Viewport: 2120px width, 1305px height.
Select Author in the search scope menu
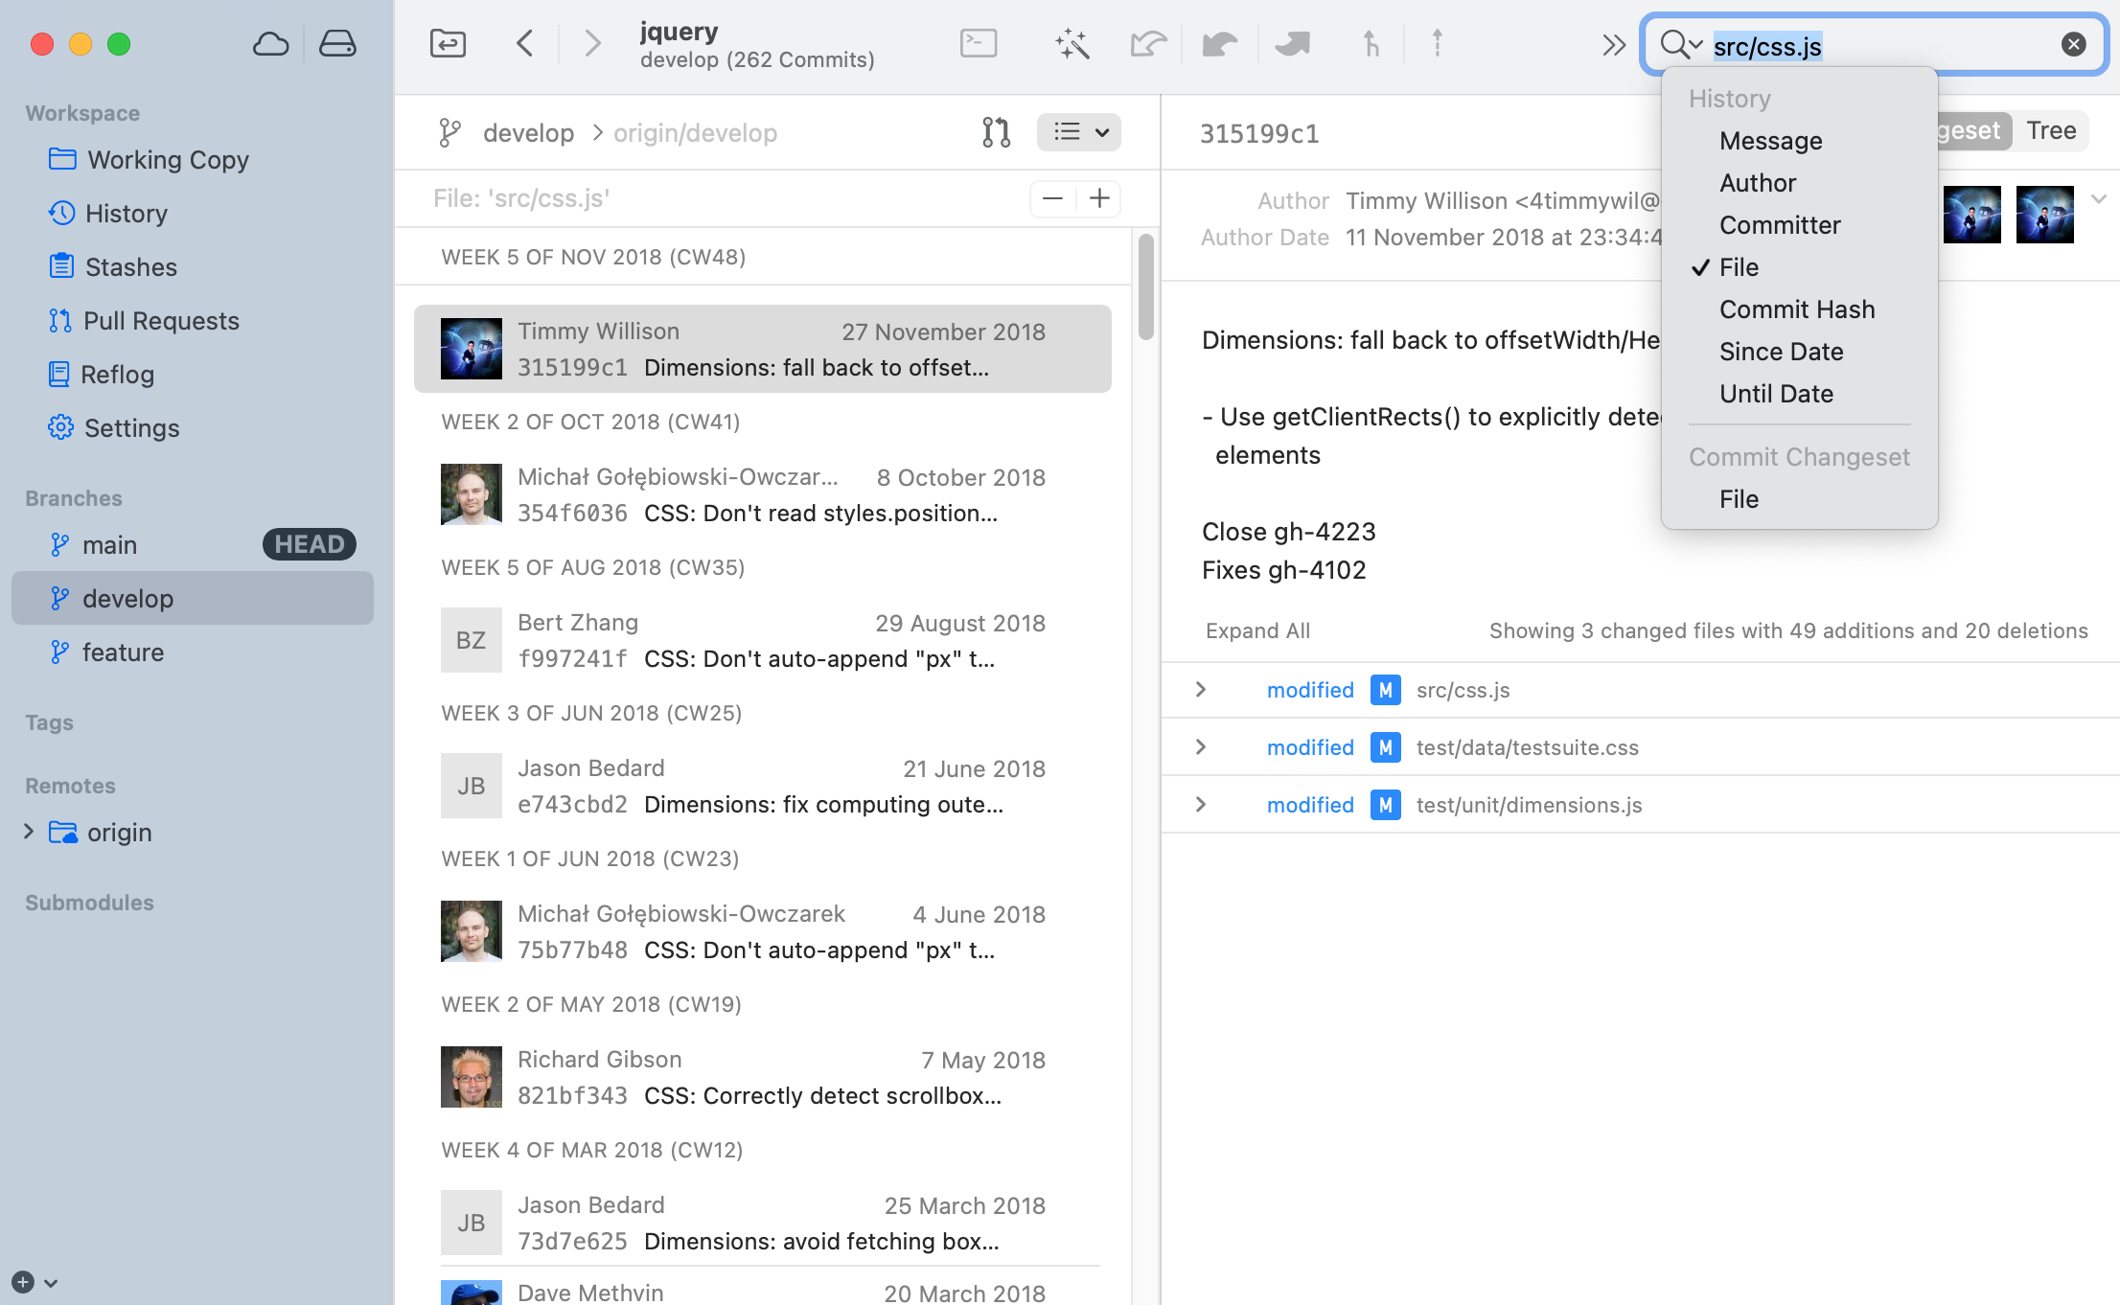coord(1757,183)
